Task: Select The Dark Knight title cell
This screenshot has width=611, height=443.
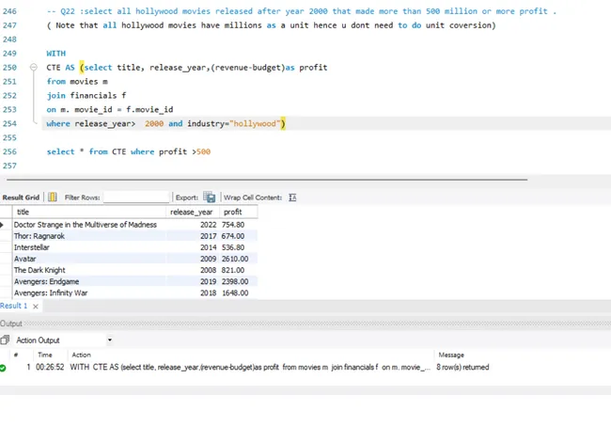Action: [89, 270]
